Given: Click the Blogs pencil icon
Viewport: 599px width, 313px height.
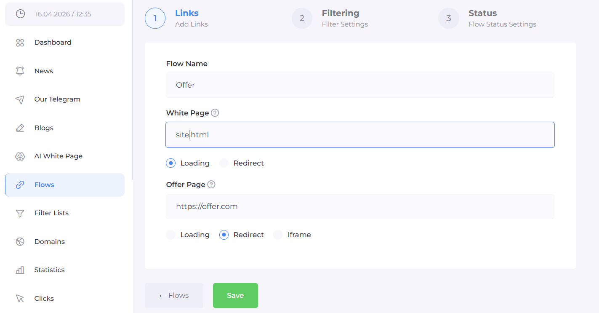Looking at the screenshot, I should point(20,128).
